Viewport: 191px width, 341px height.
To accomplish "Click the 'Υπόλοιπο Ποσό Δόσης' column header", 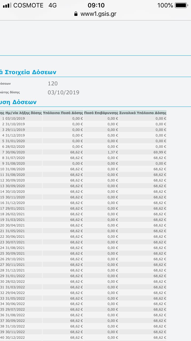I will click(63, 113).
